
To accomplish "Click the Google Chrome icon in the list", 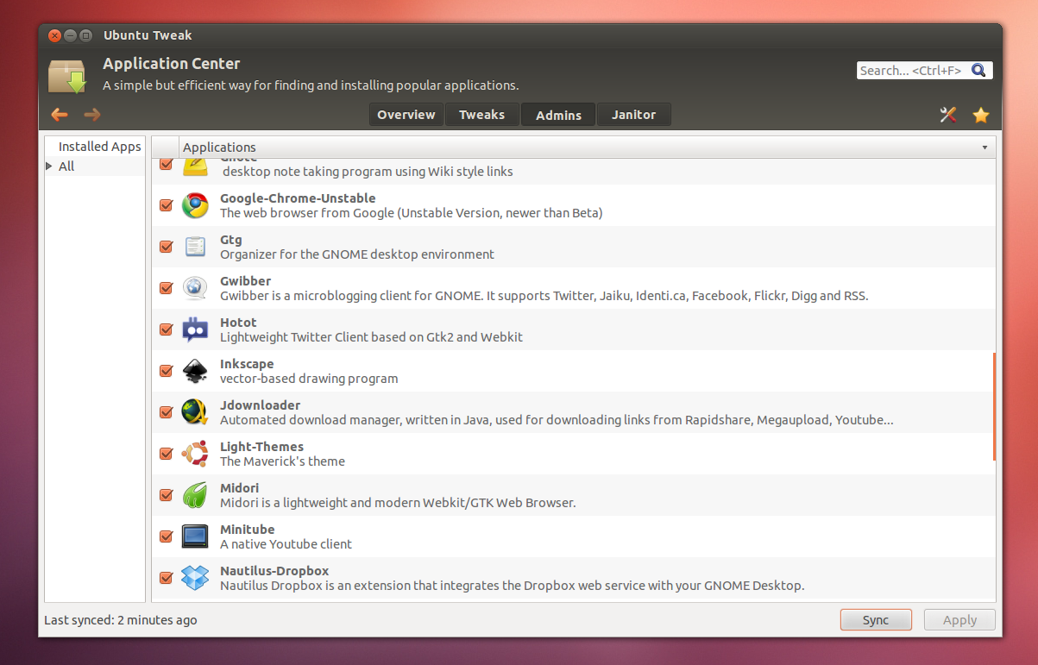I will coord(195,205).
